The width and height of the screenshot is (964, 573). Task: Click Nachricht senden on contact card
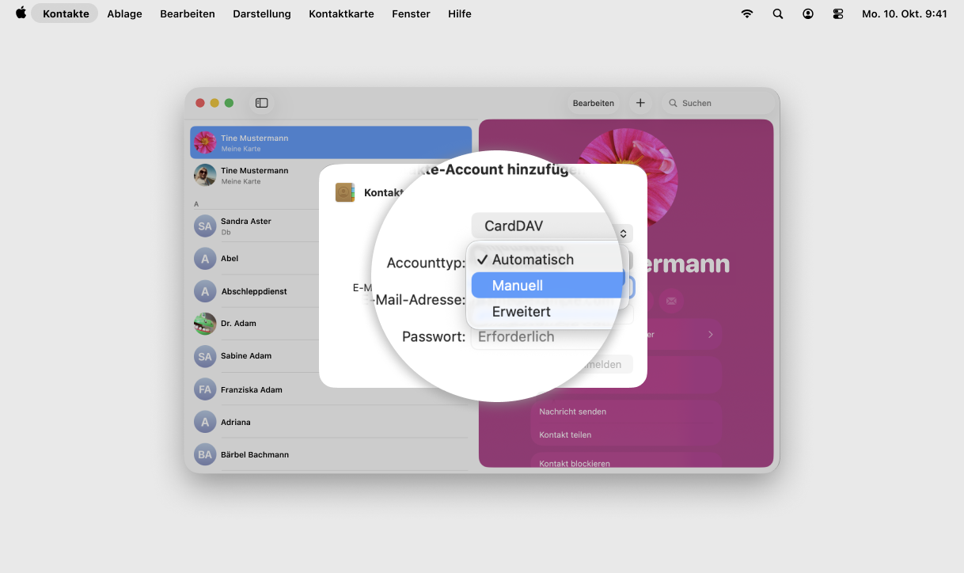click(573, 412)
